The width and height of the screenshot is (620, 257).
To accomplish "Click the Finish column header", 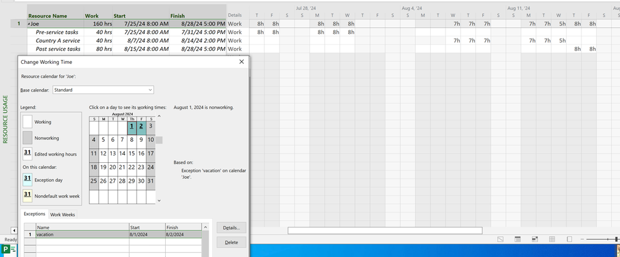I will pyautogui.click(x=198, y=12).
